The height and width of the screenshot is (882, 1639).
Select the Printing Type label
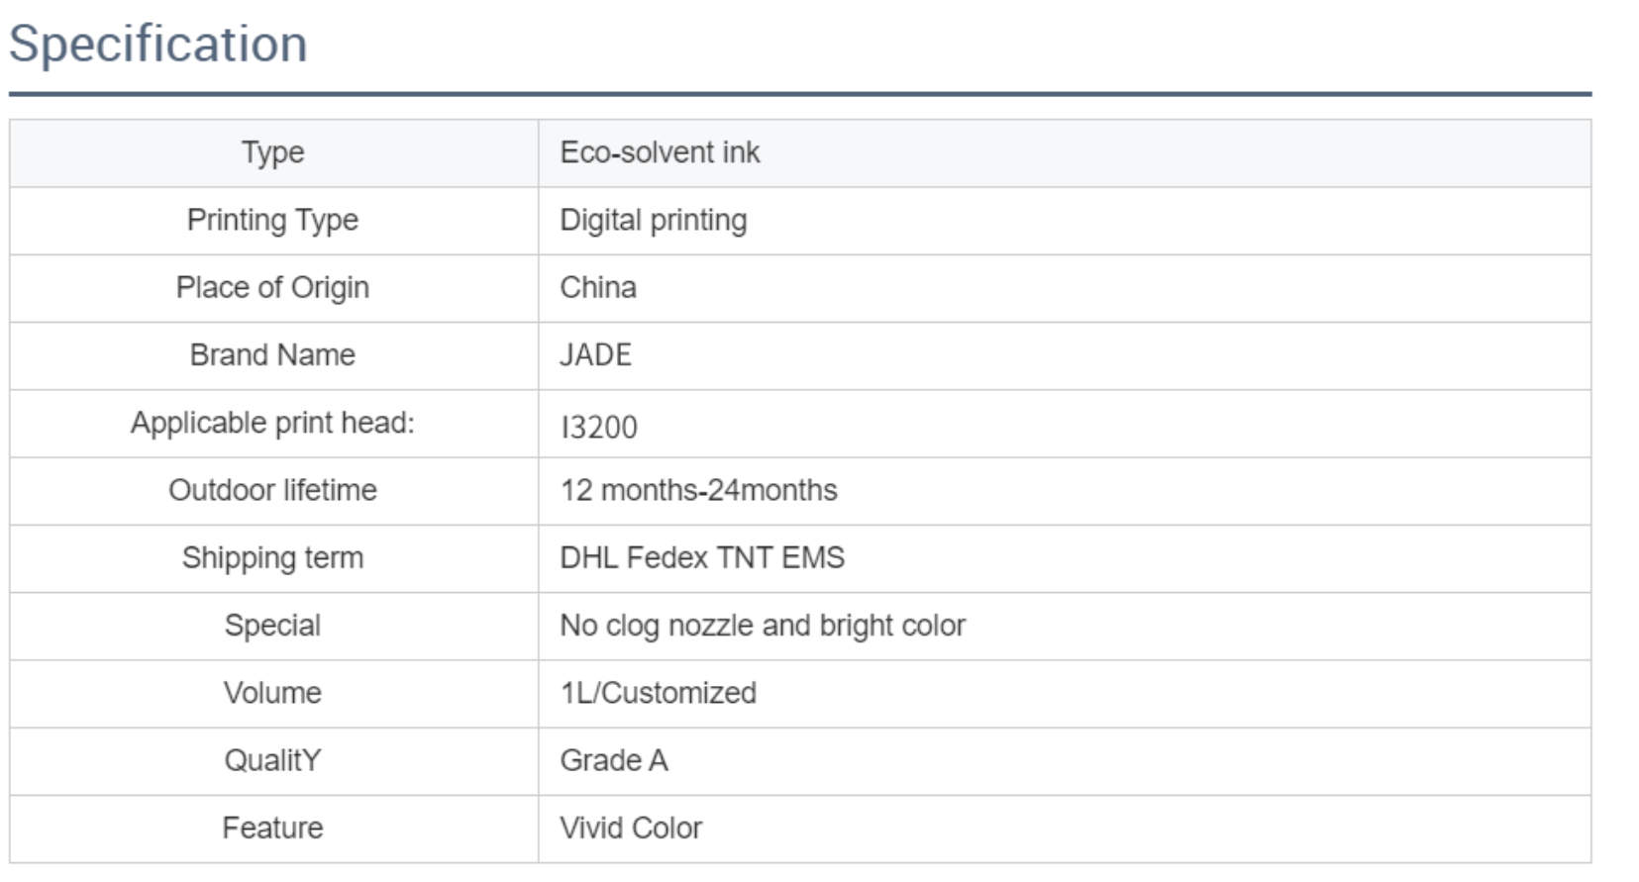272,221
